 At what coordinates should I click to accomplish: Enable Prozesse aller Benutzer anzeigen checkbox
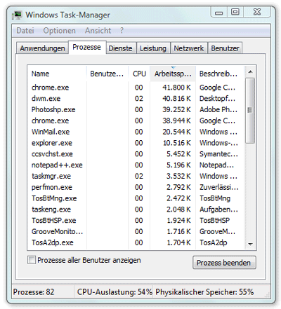pyautogui.click(x=32, y=260)
